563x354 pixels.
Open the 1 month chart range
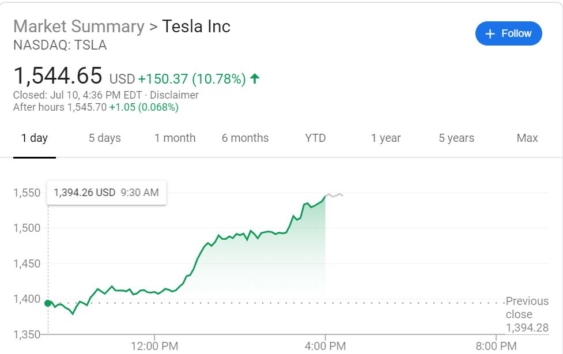[x=175, y=138]
